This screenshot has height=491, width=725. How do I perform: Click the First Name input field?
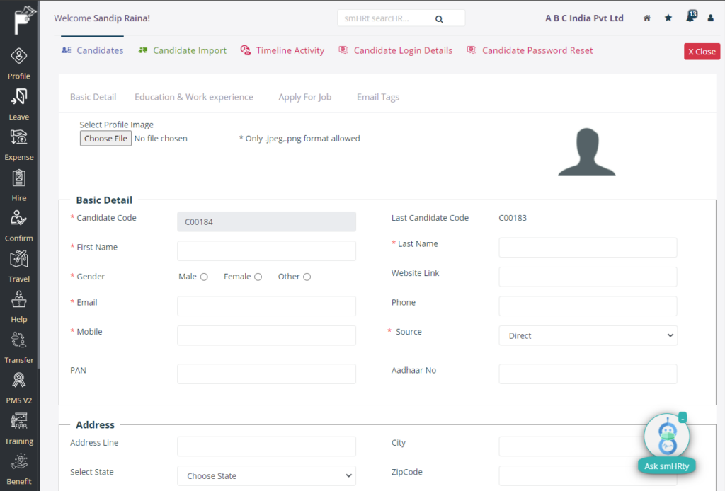point(266,251)
